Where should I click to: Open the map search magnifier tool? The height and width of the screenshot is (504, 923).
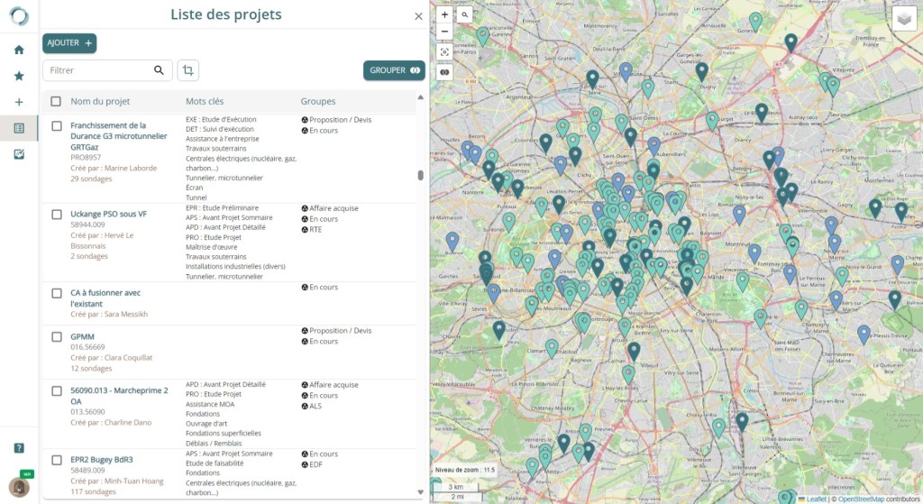[464, 15]
